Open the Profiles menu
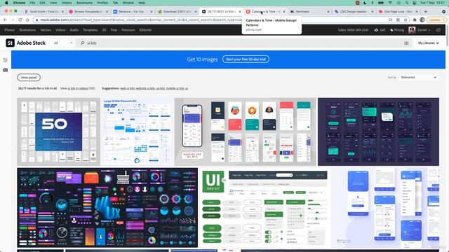This screenshot has height=252, width=449. pyautogui.click(x=102, y=3)
